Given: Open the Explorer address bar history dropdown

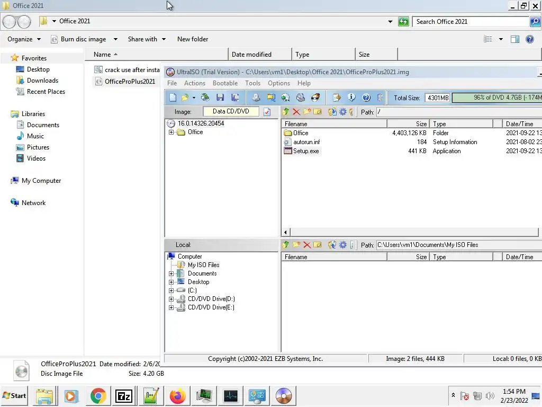Looking at the screenshot, I should [390, 21].
